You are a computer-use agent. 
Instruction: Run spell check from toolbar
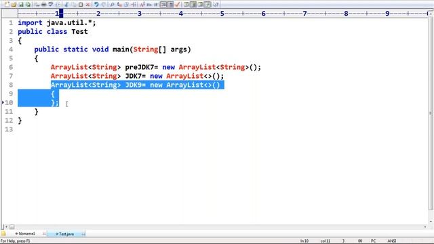pos(50,5)
